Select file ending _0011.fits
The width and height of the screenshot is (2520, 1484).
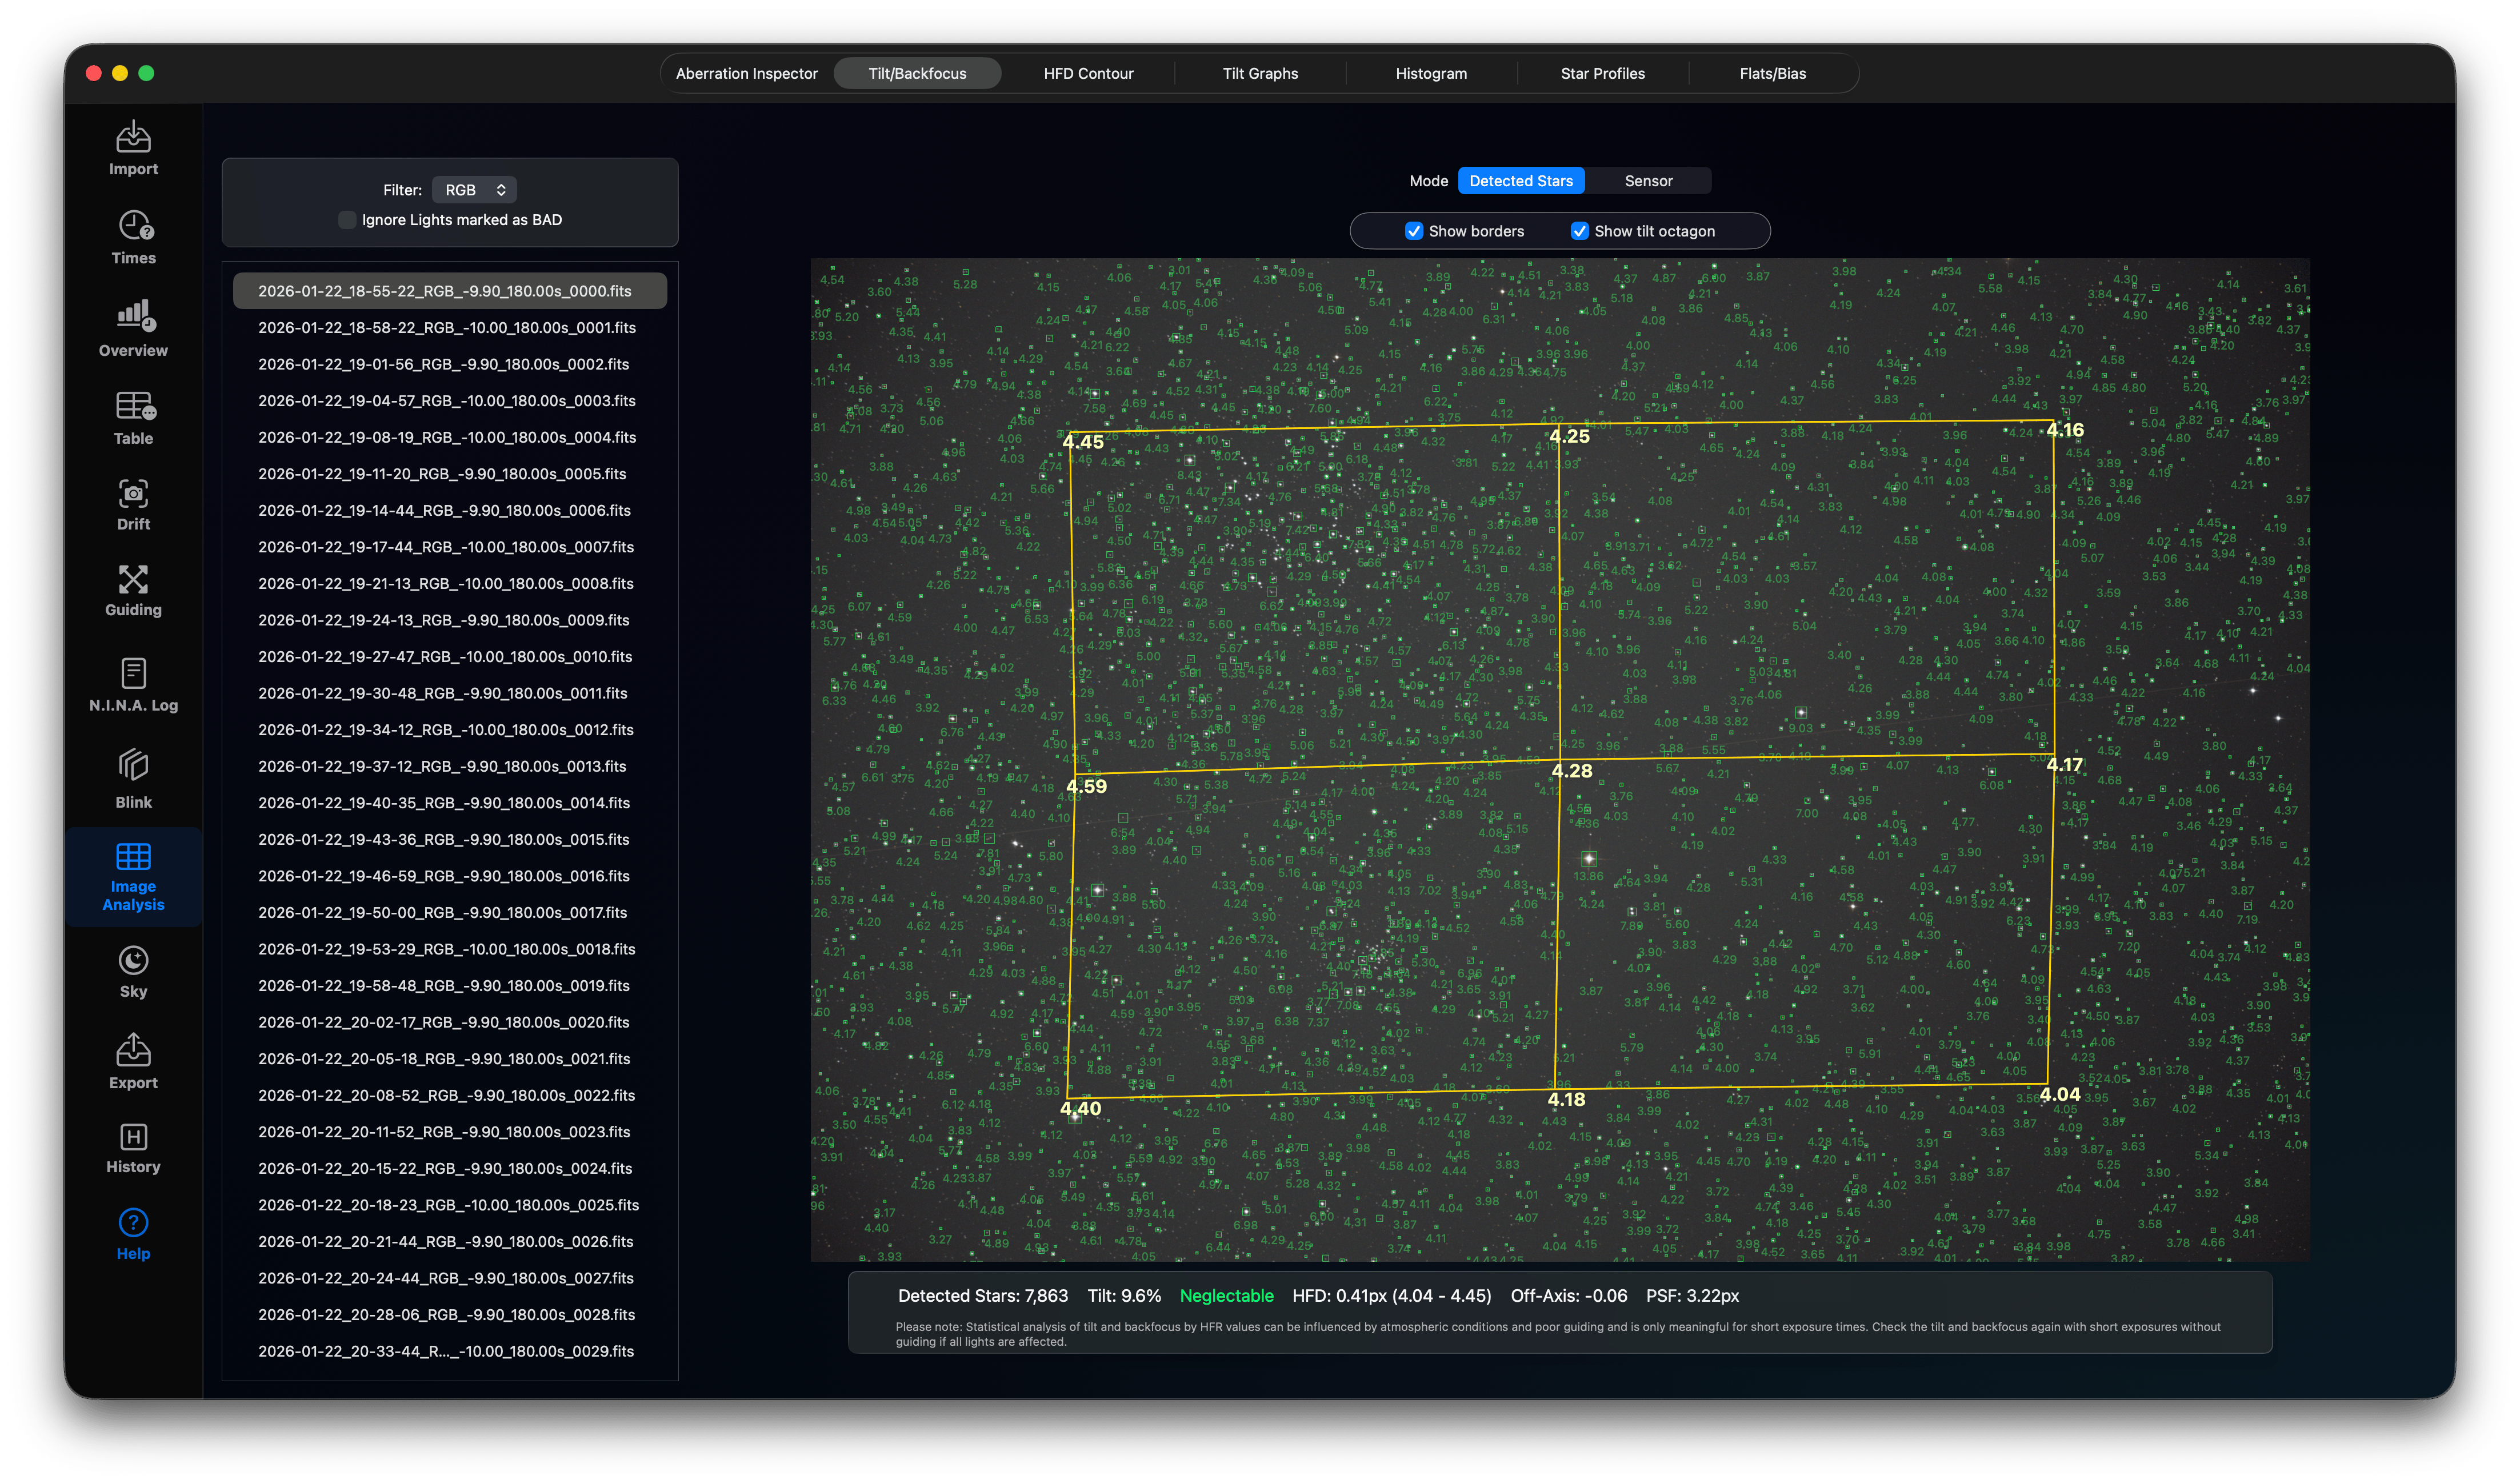pyautogui.click(x=450, y=693)
